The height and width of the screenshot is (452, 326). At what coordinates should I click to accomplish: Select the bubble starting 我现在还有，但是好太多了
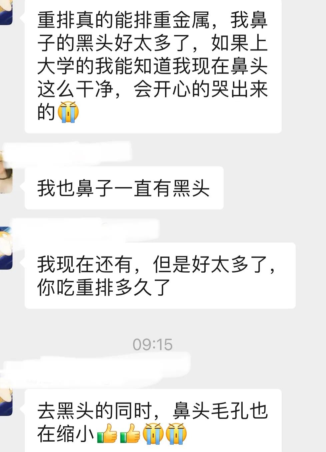pyautogui.click(x=160, y=276)
